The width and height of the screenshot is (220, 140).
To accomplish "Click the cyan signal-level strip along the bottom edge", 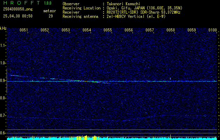I will pos(112,139).
